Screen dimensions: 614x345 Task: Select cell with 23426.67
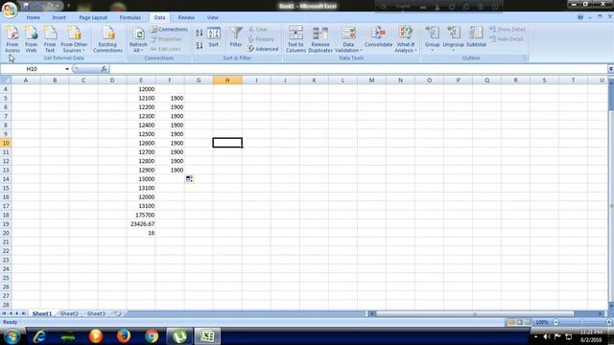(x=141, y=224)
